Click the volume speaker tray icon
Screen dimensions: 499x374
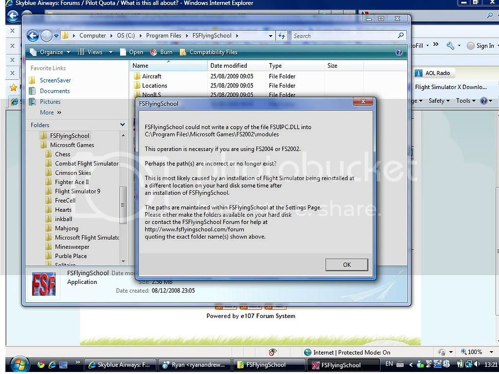click(477, 364)
